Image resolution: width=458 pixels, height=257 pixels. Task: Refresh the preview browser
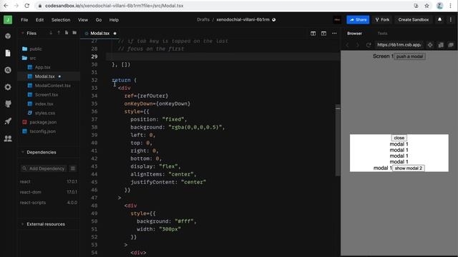(x=369, y=45)
